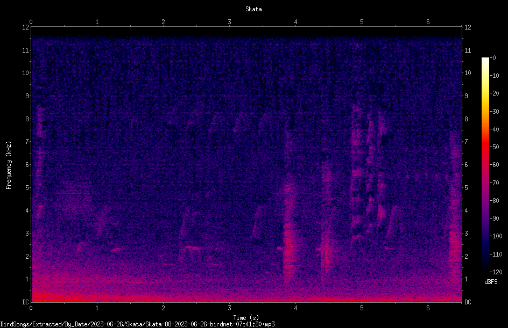Image resolution: width=508 pixels, height=328 pixels.
Task: Click the '-80' color scale label
Action: click(494, 201)
